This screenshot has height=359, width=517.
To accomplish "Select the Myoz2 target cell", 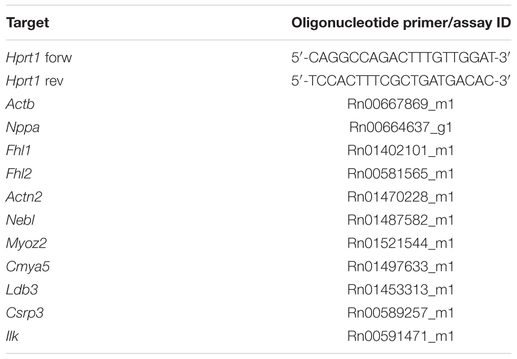I will 27,243.
